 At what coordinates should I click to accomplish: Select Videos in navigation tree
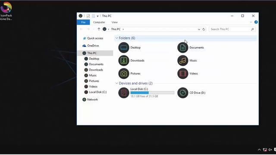93,87
